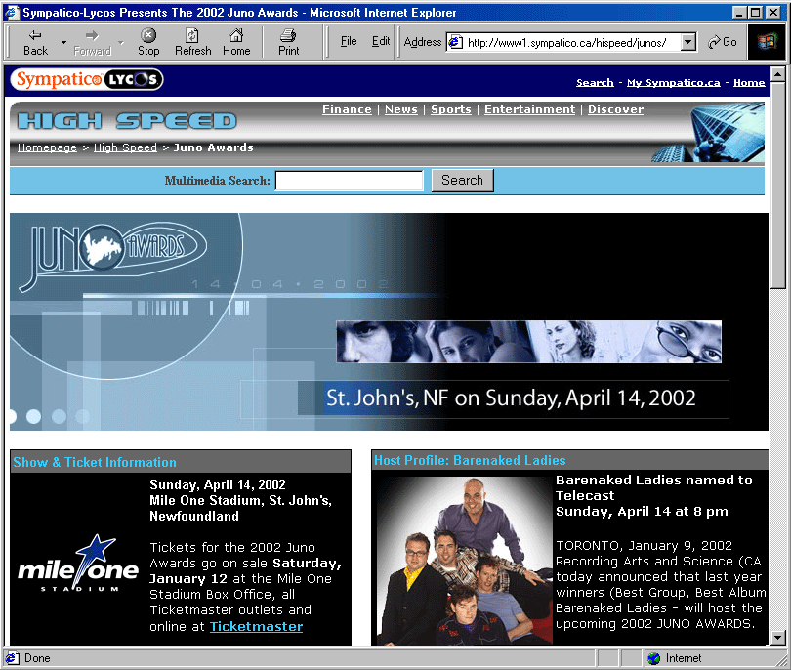Click the Sympatico Lycos logo
This screenshot has width=791, height=670.
(87, 80)
